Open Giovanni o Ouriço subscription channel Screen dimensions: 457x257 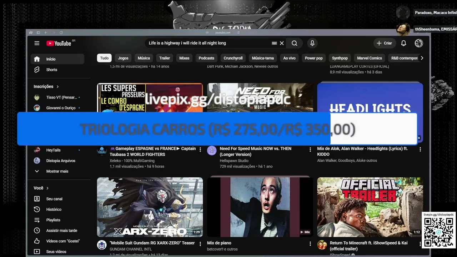click(x=57, y=108)
